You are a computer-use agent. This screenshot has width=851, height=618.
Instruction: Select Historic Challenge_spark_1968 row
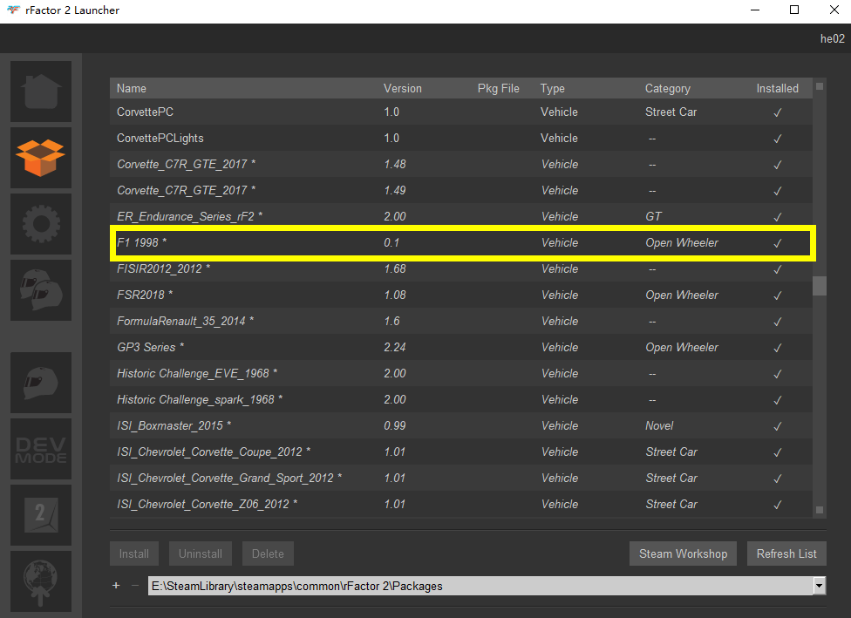point(460,399)
